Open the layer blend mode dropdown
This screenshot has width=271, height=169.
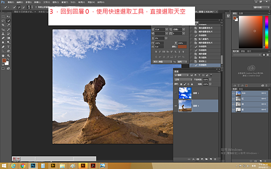(x=183, y=80)
